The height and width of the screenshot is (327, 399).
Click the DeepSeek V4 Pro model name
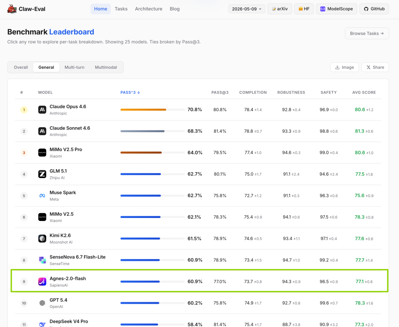[x=69, y=321]
